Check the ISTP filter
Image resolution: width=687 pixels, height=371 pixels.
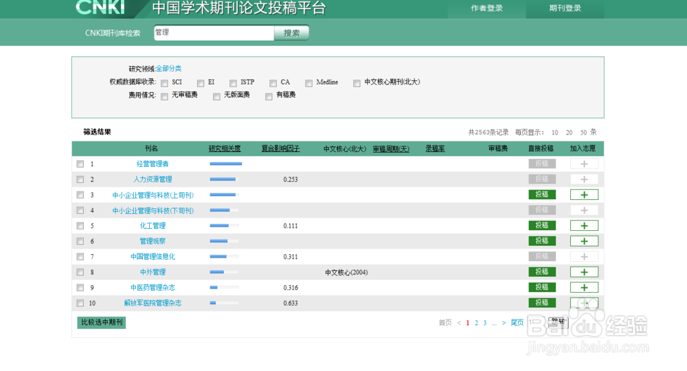(233, 83)
